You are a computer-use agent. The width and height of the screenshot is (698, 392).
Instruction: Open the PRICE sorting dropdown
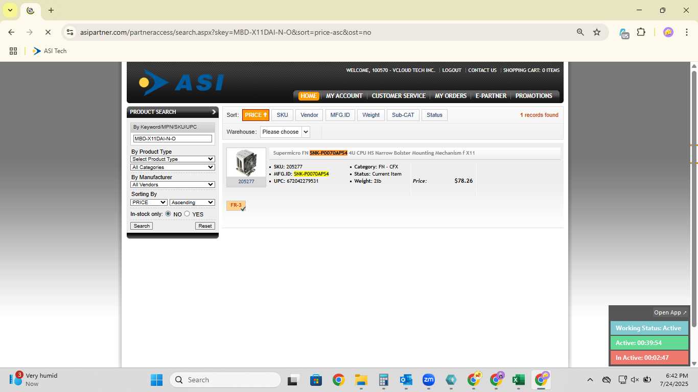149,202
